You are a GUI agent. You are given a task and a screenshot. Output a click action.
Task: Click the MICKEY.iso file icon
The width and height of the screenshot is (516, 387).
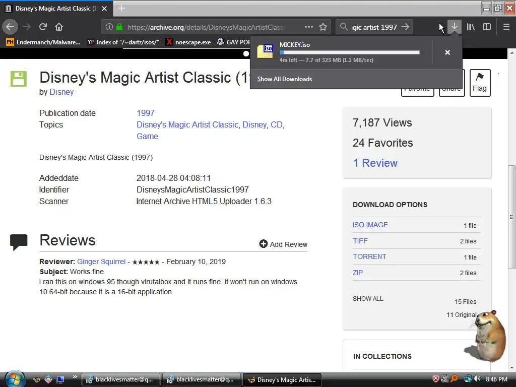265,51
